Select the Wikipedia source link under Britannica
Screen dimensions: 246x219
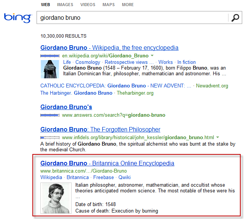(x=51, y=177)
